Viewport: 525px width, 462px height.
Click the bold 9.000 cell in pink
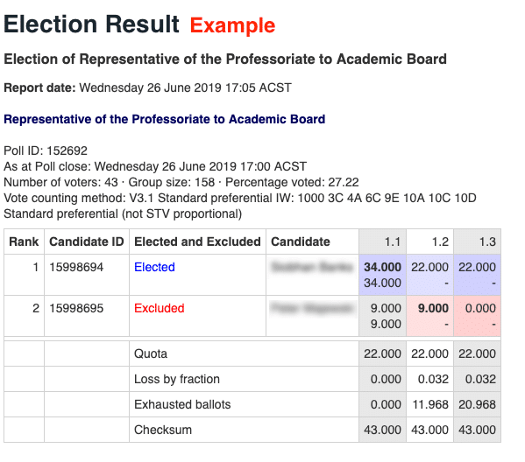(x=433, y=308)
